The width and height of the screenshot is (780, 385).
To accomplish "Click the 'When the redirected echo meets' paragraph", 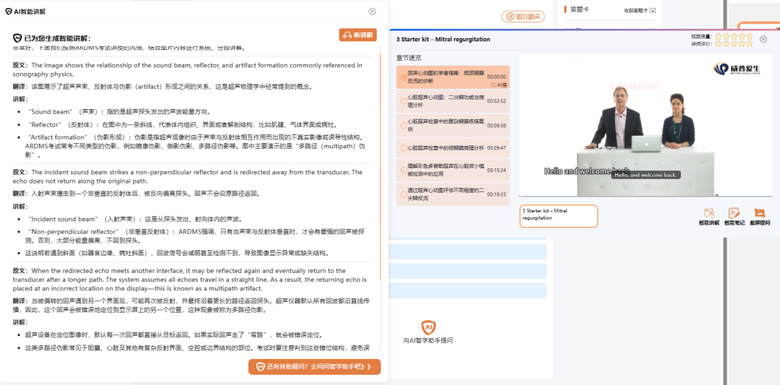I will (190, 280).
